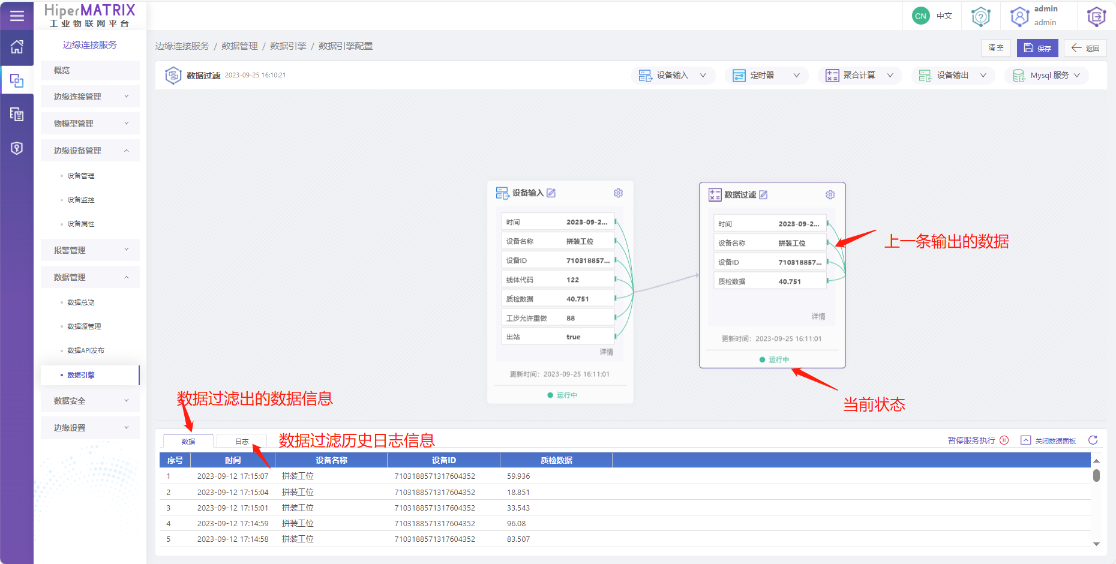Open settings gear of 设备输入 node
The image size is (1116, 564).
tap(618, 193)
